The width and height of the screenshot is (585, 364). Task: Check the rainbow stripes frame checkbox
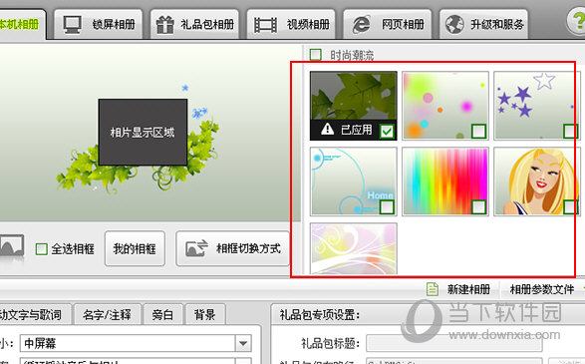(x=478, y=207)
